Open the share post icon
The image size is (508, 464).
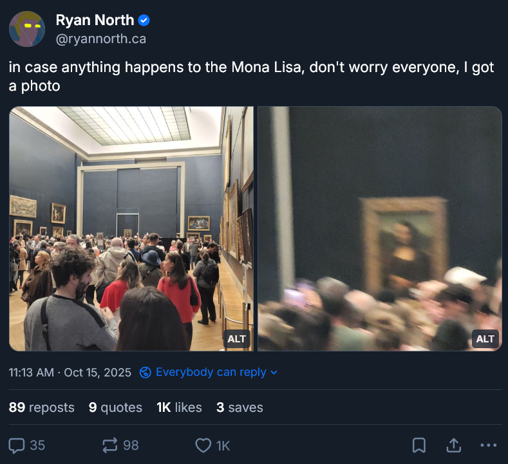[x=453, y=445]
